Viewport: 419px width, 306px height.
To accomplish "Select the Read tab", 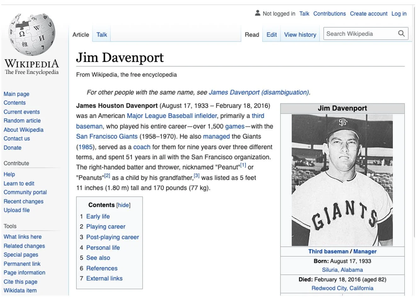I will [x=252, y=35].
